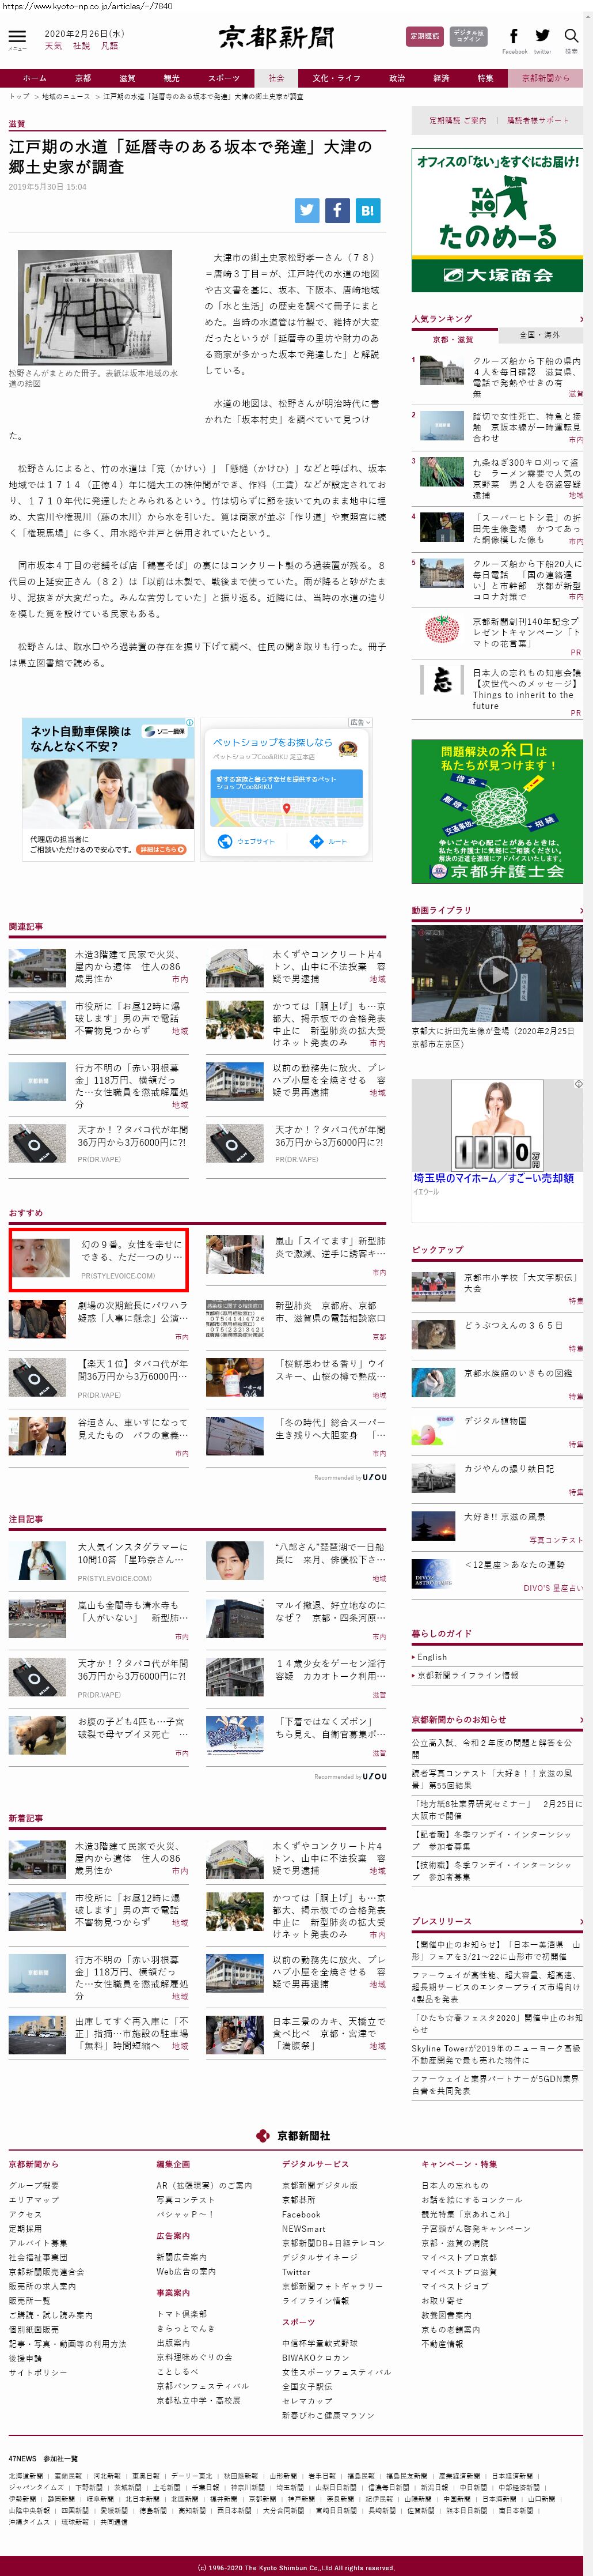The height and width of the screenshot is (2576, 593).
Task: Switch the ranking to the 全国・海外 tab
Action: 539,335
